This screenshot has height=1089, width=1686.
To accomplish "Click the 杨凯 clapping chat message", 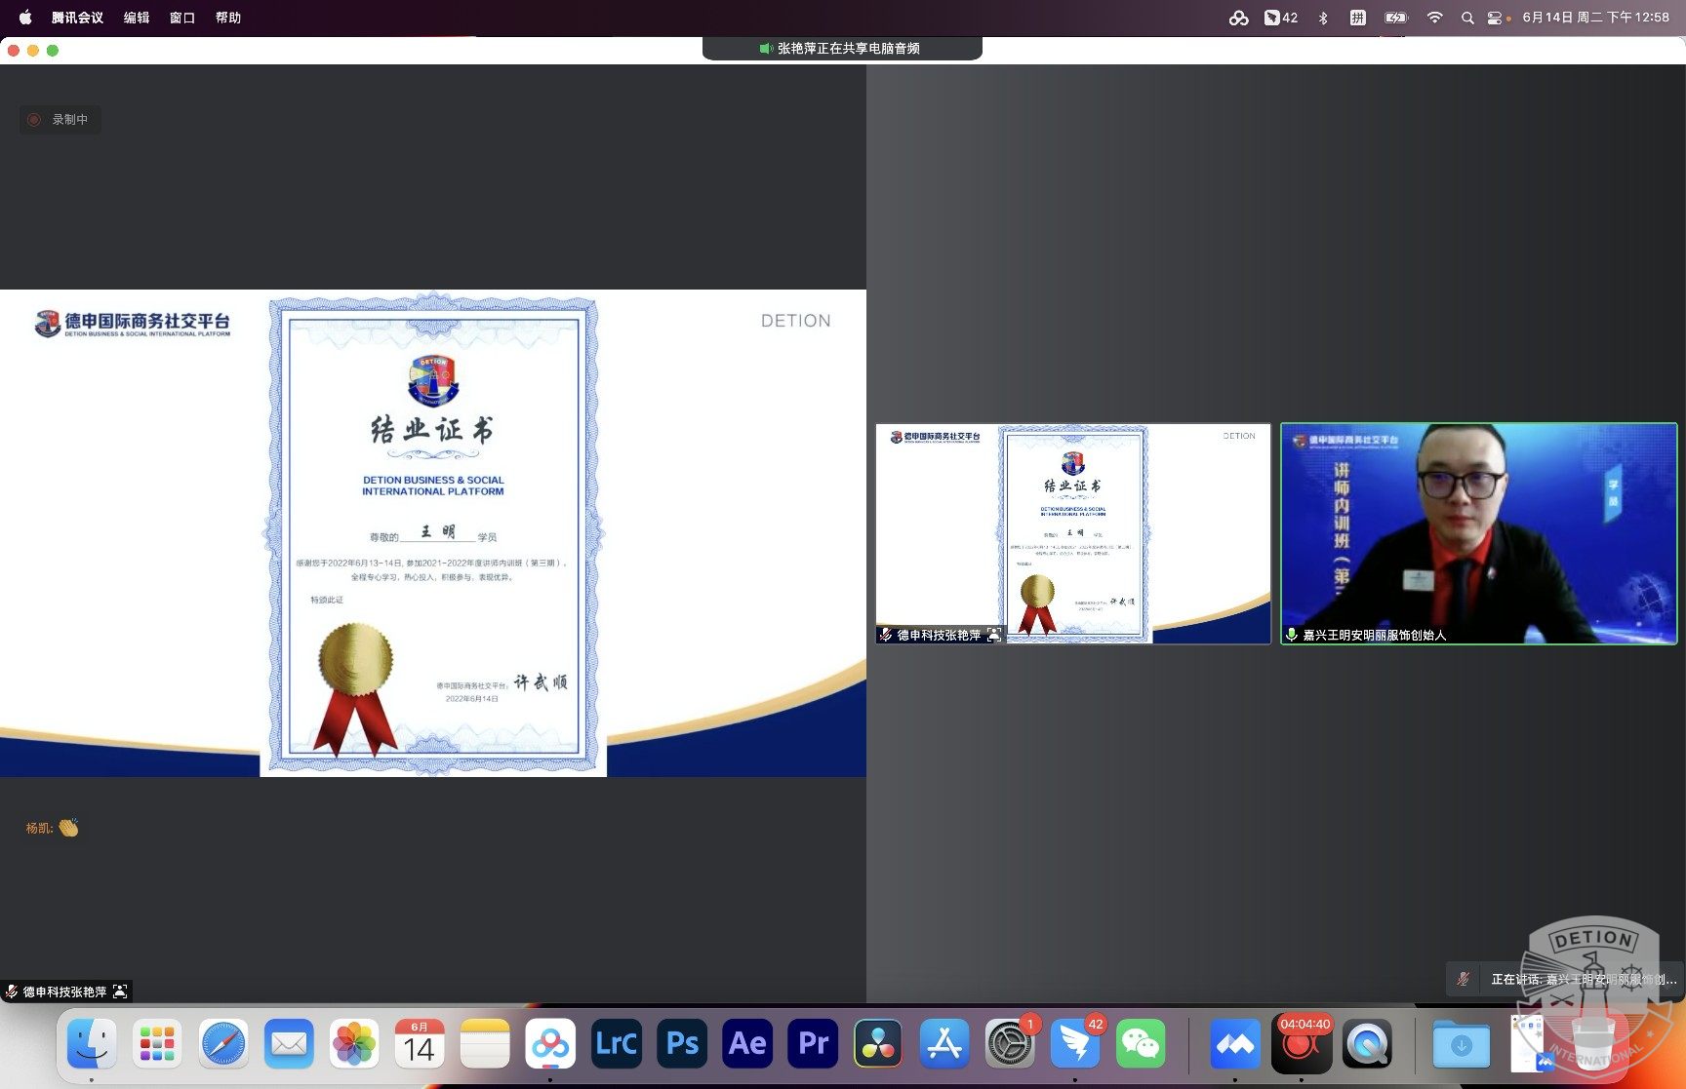I will click(52, 828).
